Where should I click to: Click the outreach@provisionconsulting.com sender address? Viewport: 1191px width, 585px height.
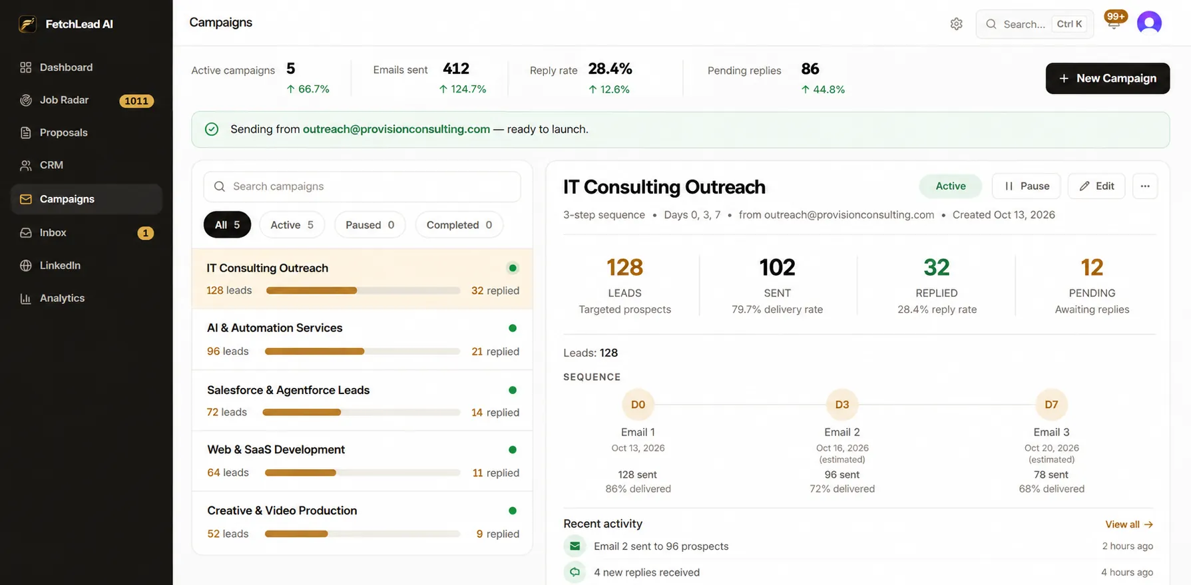click(x=396, y=129)
